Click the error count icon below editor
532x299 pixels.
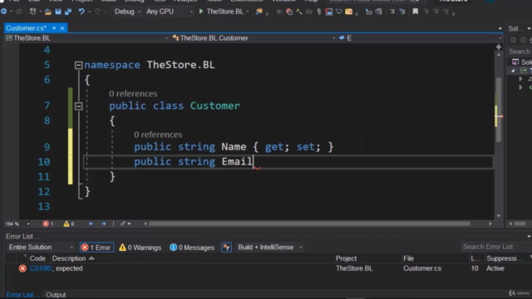[x=46, y=223]
